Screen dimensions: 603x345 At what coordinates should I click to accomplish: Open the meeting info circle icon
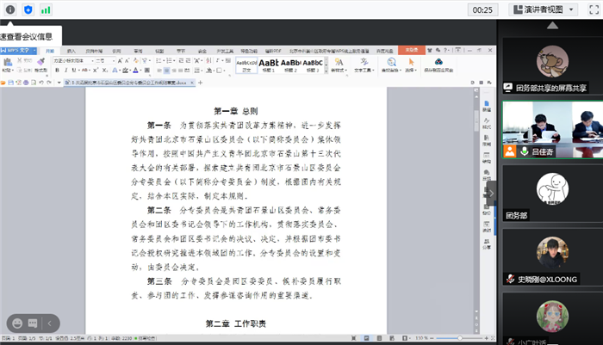10,9
